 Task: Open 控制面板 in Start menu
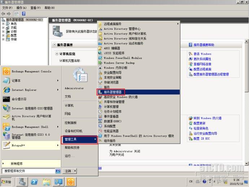pos(71,123)
